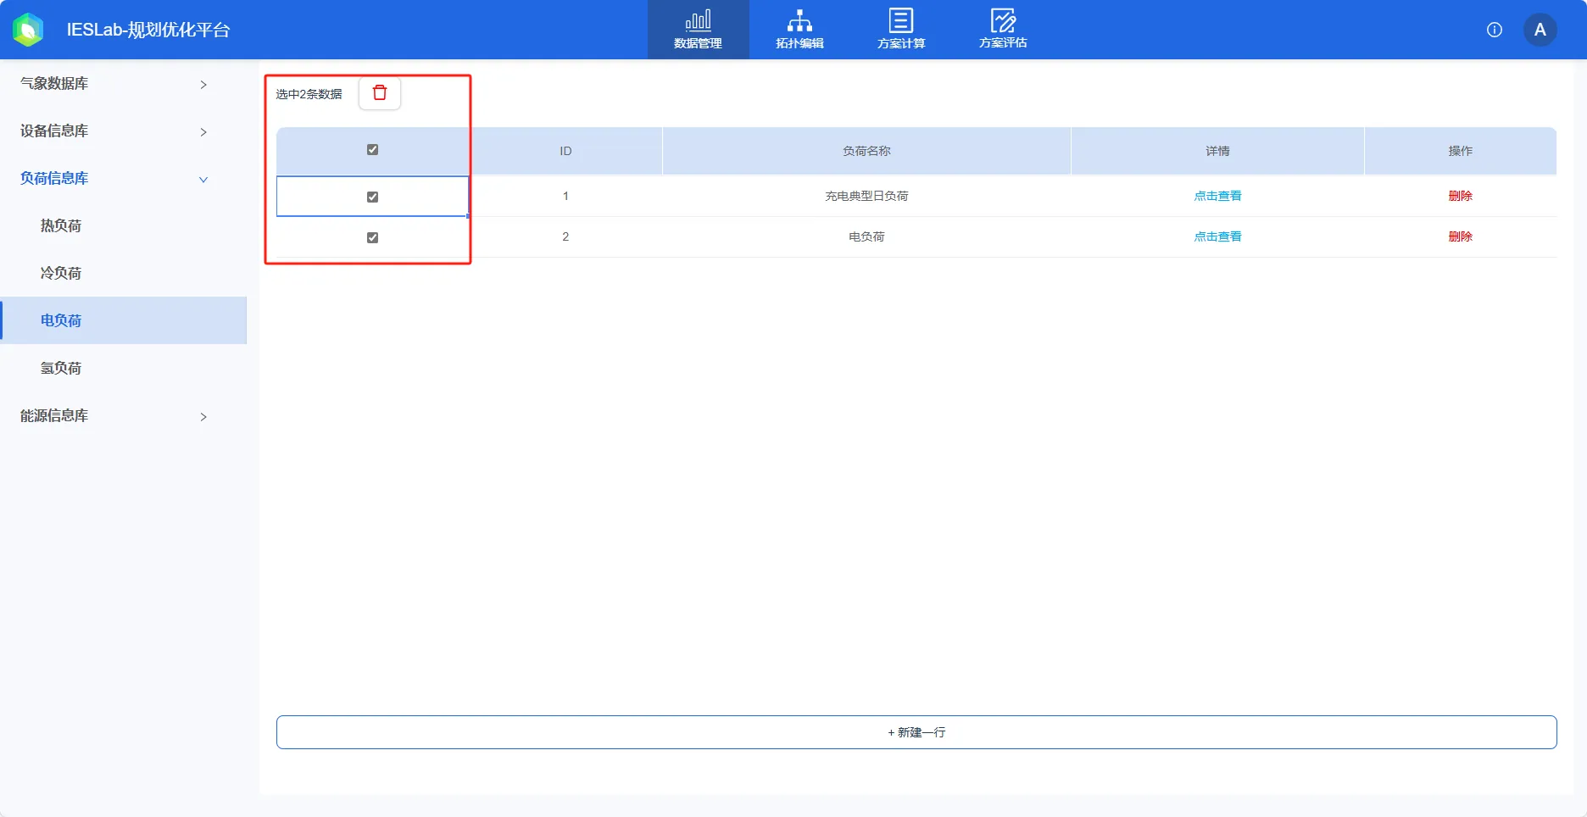The height and width of the screenshot is (817, 1587).
Task: Go to 方案评估 tab
Action: (x=1003, y=30)
